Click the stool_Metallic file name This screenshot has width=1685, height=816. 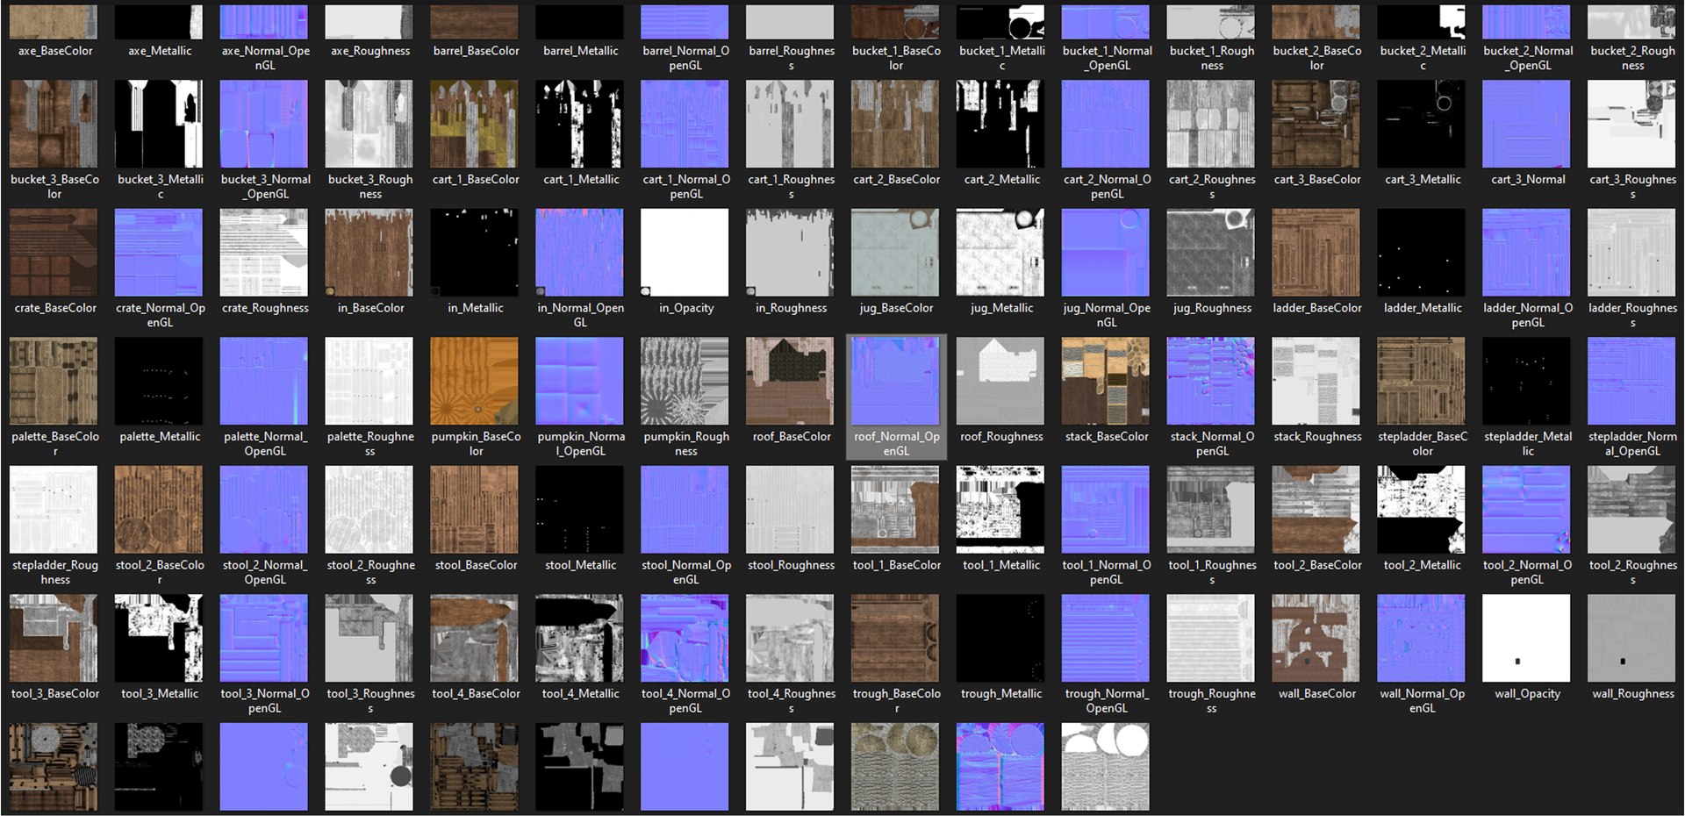[x=581, y=565]
